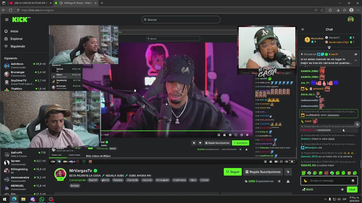Image resolution: width=362 pixels, height=203 pixels.
Task: Open the Kick hamburger sidebar menu
Action: (x=7, y=19)
